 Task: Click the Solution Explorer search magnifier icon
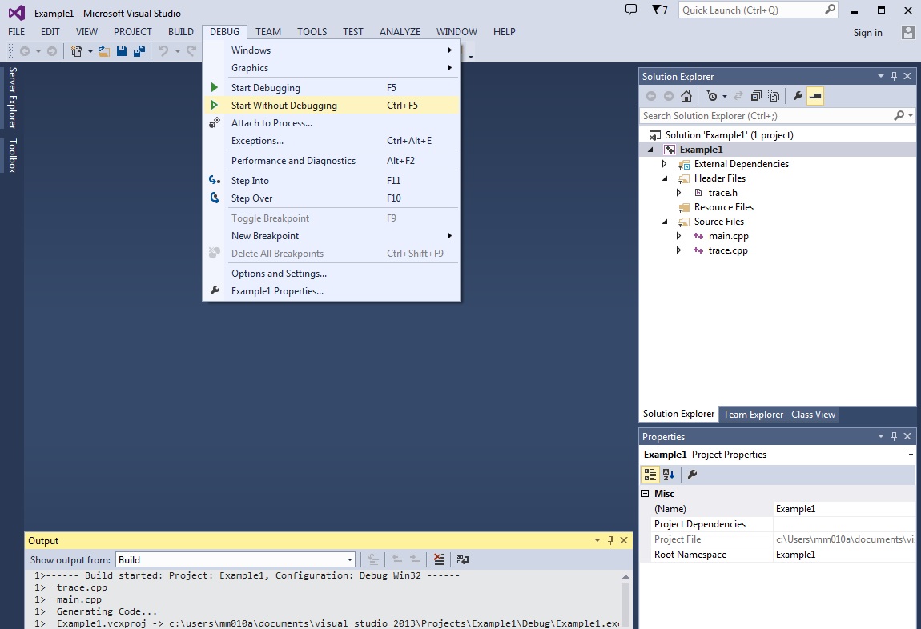pos(899,115)
